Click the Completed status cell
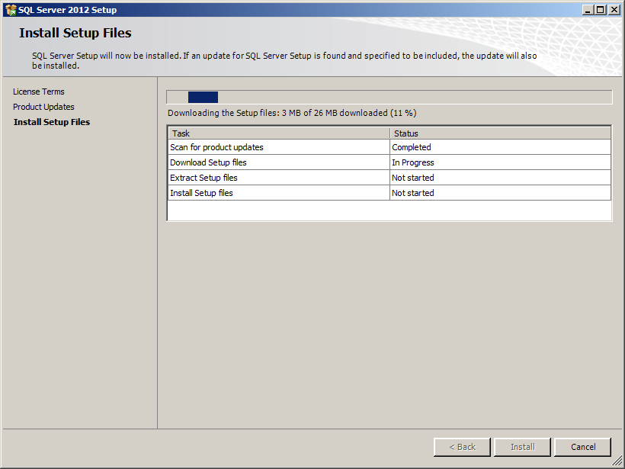Image resolution: width=625 pixels, height=469 pixels. [412, 147]
